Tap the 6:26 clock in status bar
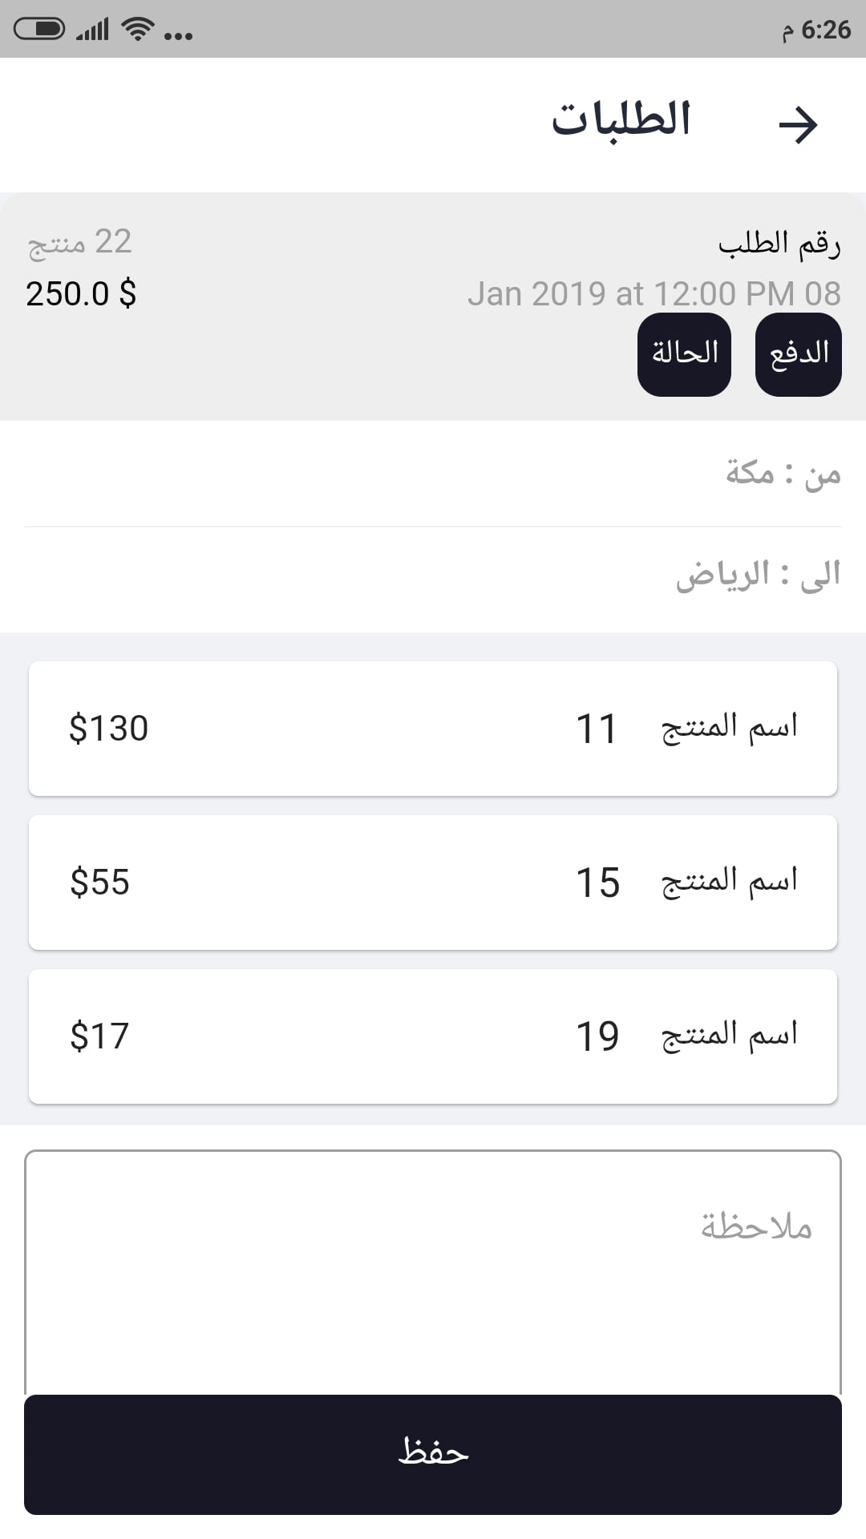The image size is (866, 1539). point(816,30)
